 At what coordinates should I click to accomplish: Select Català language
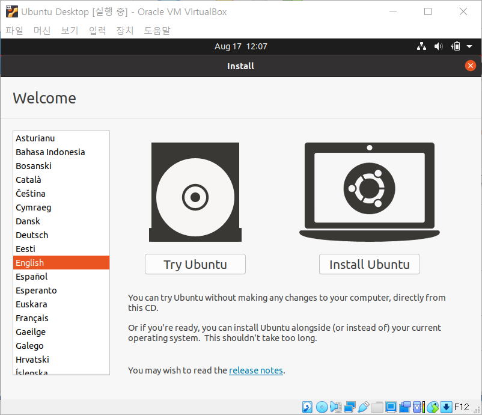61,180
